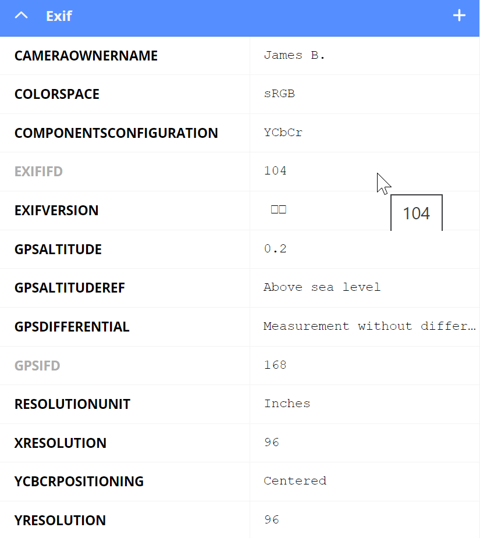Select the YCbCr value under COMPONENTSCONFIGURATION

[x=283, y=133]
